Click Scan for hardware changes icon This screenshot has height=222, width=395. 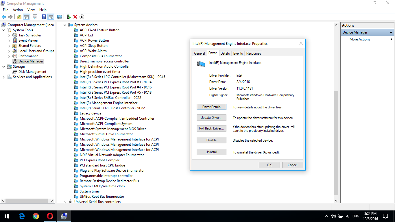coord(60,17)
